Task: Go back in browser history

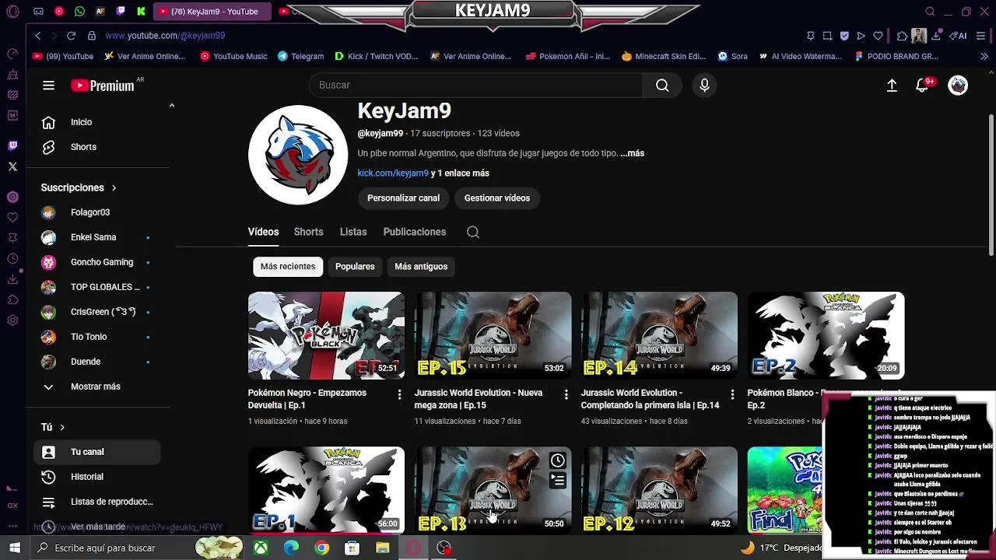Action: click(37, 36)
